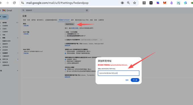
Task: Open the MetaMask fox extension
Action: 165,3
